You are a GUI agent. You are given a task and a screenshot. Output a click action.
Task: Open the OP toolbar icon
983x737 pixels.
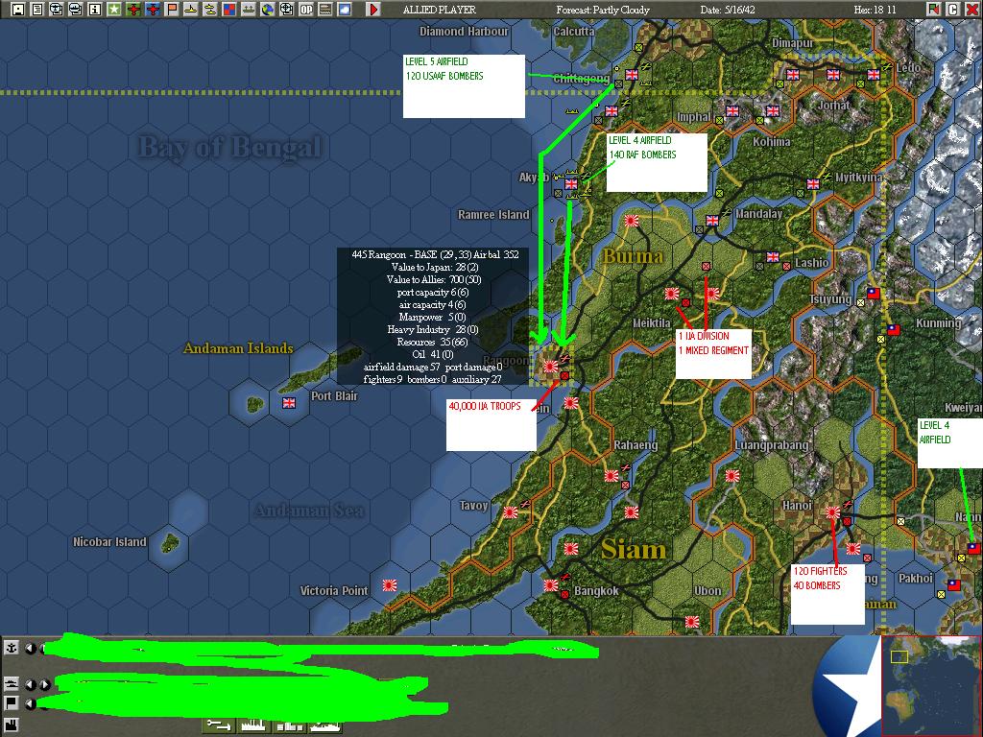click(306, 10)
